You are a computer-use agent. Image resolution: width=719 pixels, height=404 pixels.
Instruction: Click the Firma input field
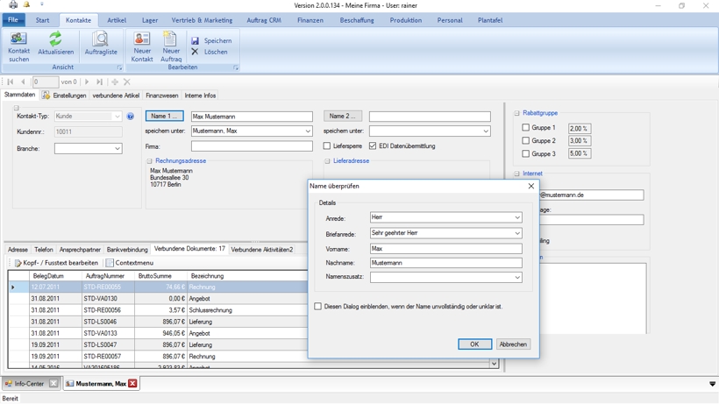pos(252,146)
